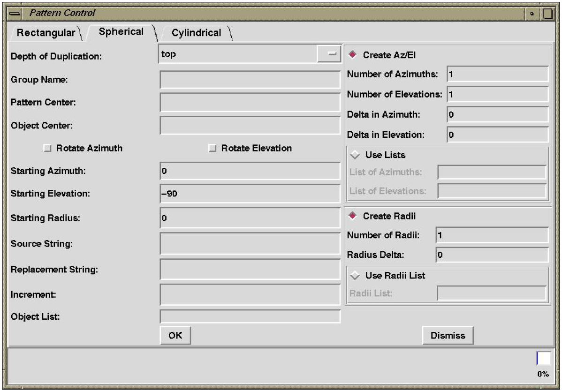This screenshot has height=391, width=562.
Task: Click the Source String input field
Action: 250,243
